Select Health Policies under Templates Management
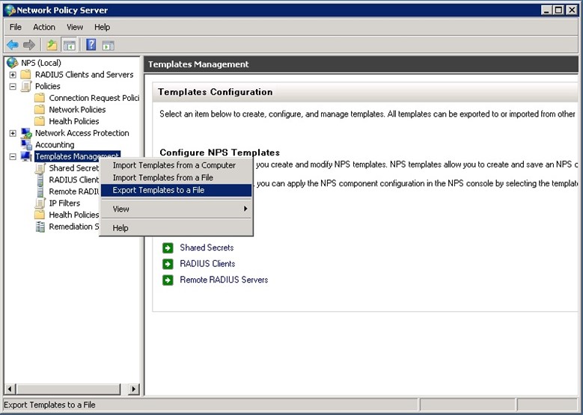 click(73, 215)
